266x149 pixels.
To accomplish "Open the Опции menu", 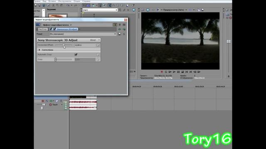I will [76, 1].
